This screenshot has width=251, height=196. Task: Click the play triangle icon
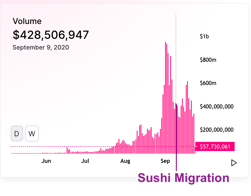(234, 163)
